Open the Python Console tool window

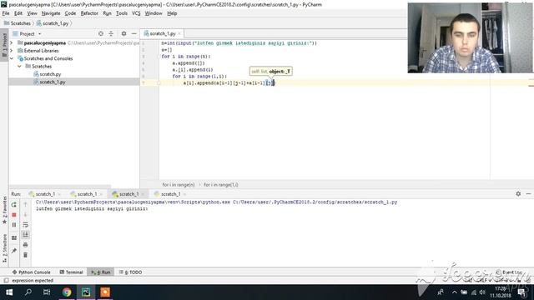tap(31, 272)
